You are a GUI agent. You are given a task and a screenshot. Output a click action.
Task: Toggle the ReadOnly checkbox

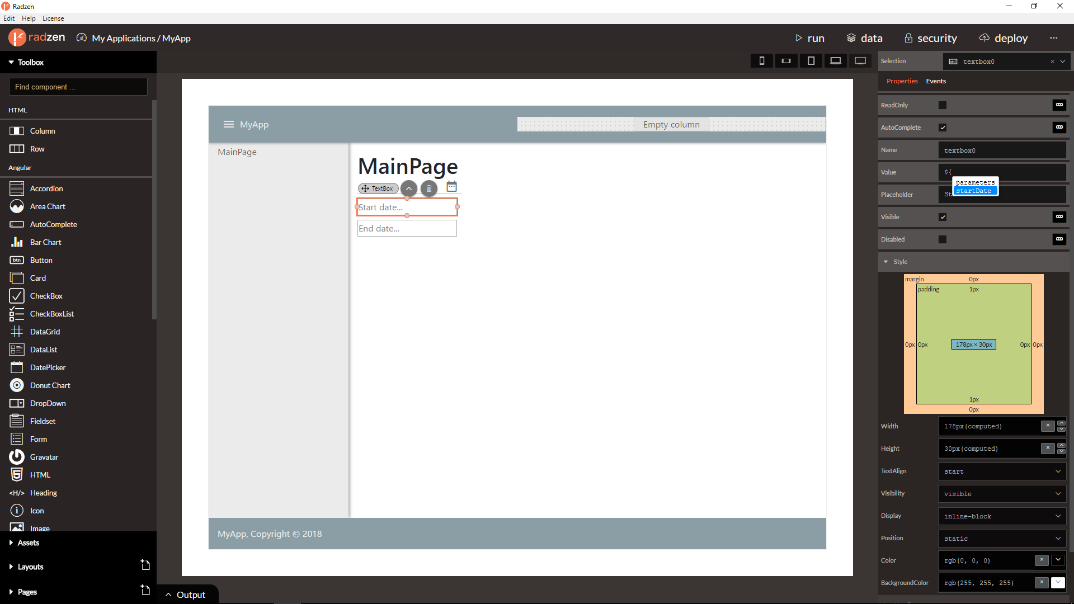(x=943, y=105)
